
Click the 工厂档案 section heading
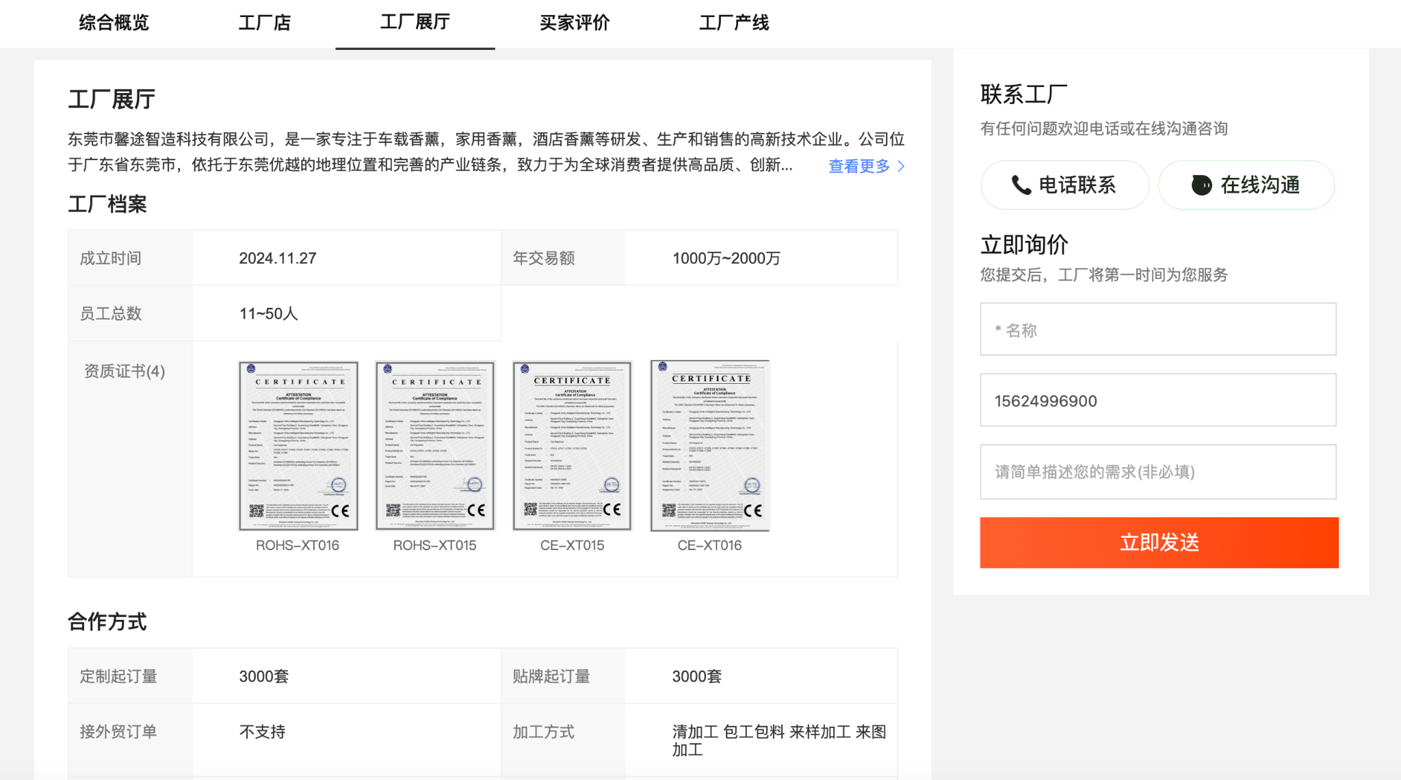pyautogui.click(x=107, y=204)
